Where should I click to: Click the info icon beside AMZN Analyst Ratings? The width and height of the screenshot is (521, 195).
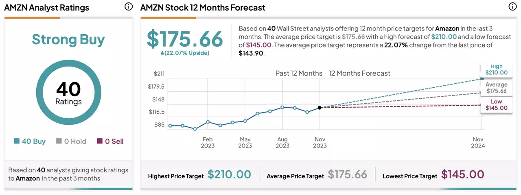click(128, 6)
